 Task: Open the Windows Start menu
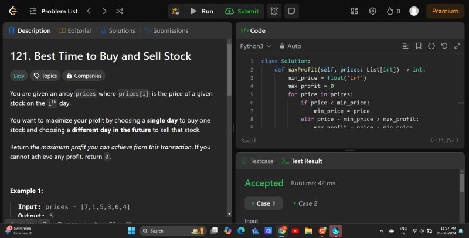[x=131, y=231]
